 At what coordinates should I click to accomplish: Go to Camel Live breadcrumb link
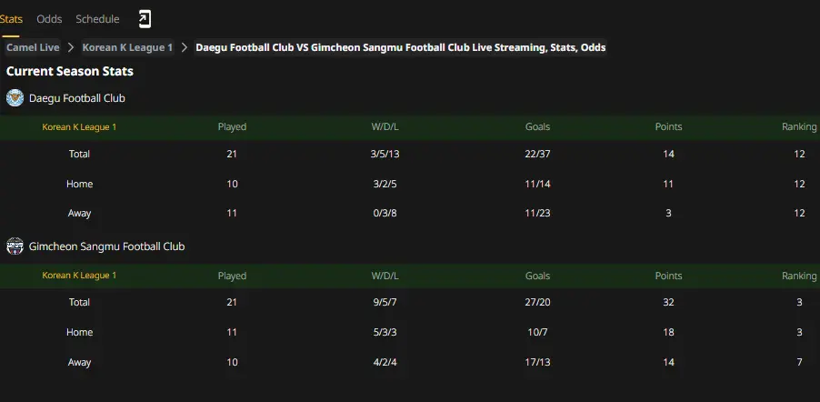click(33, 47)
